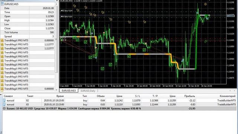Click the profit cell -0.83
238x134 pixels.
[193, 105]
